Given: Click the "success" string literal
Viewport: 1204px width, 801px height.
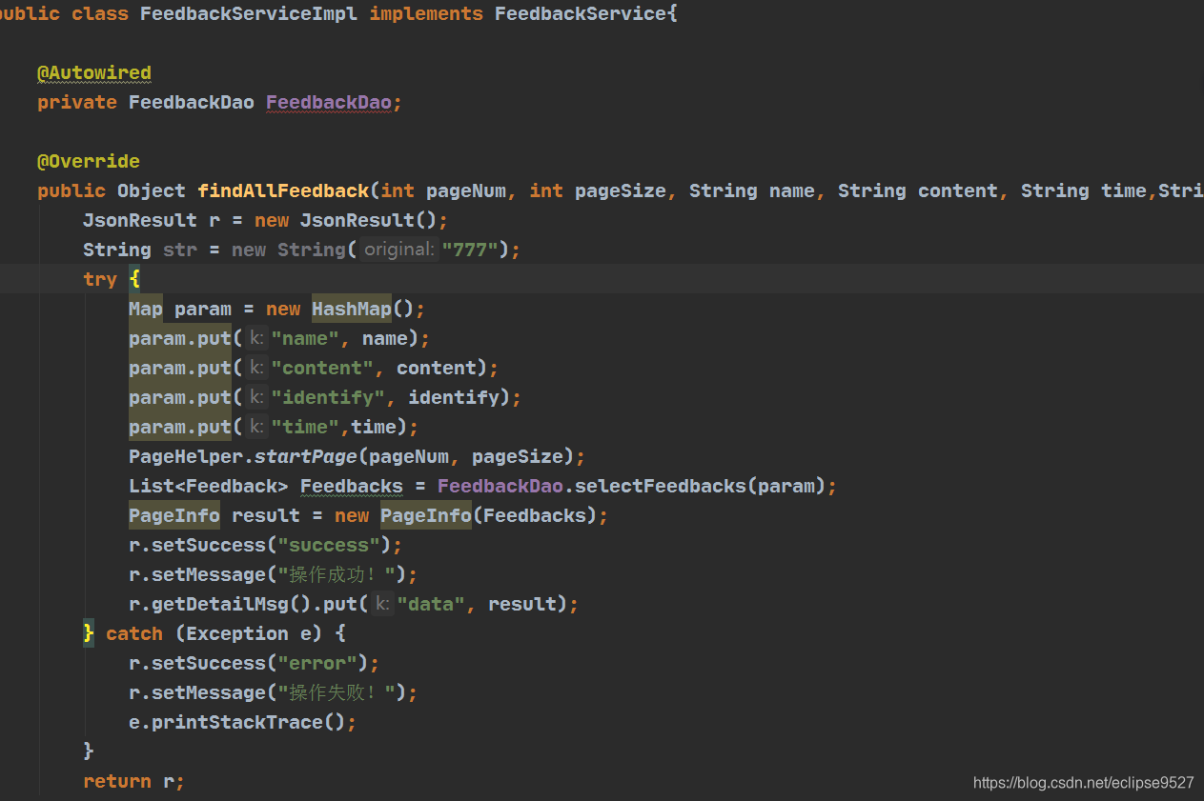Looking at the screenshot, I should point(329,545).
